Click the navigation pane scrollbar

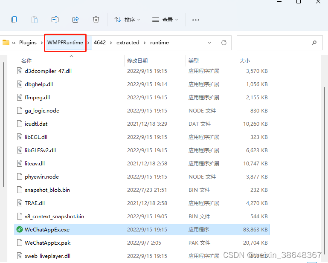point(3,124)
